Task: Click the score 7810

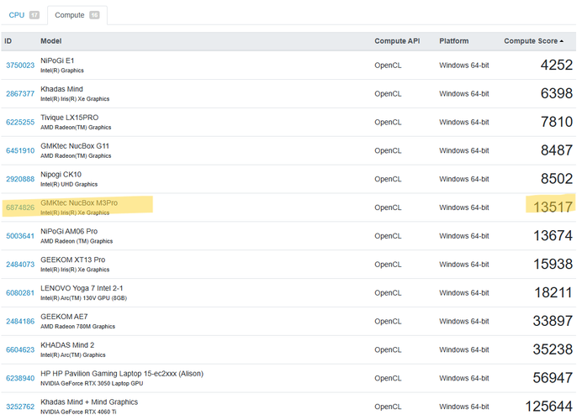Action: pos(557,122)
